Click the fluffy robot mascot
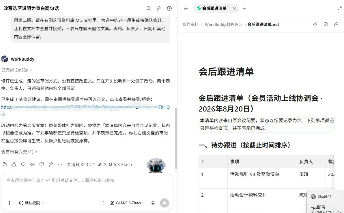 pos(156,165)
